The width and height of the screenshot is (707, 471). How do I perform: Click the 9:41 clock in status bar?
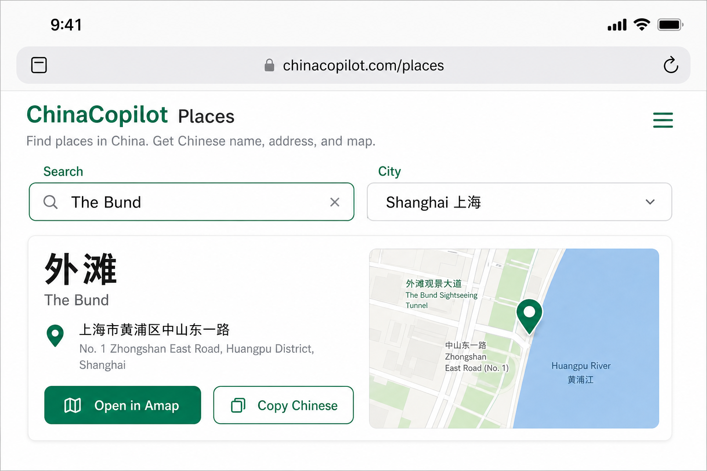click(66, 25)
